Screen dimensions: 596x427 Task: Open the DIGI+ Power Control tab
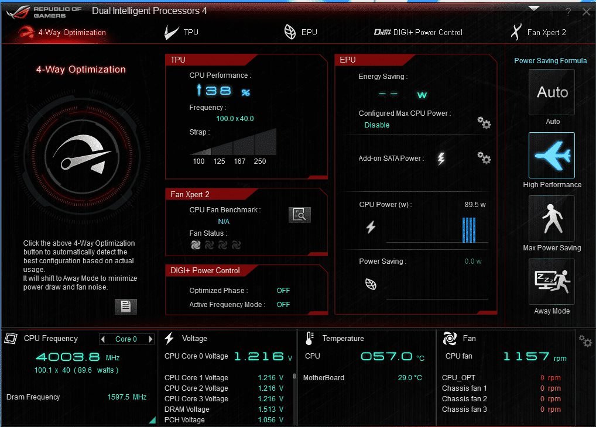(x=418, y=32)
